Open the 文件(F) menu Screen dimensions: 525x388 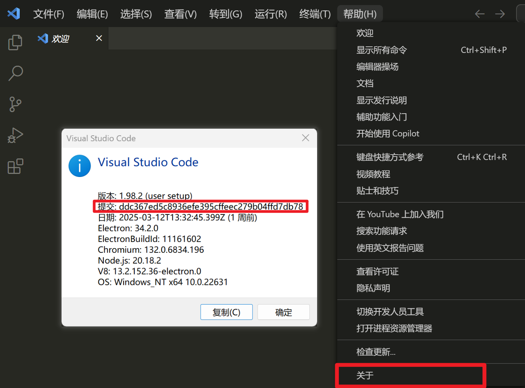[48, 14]
